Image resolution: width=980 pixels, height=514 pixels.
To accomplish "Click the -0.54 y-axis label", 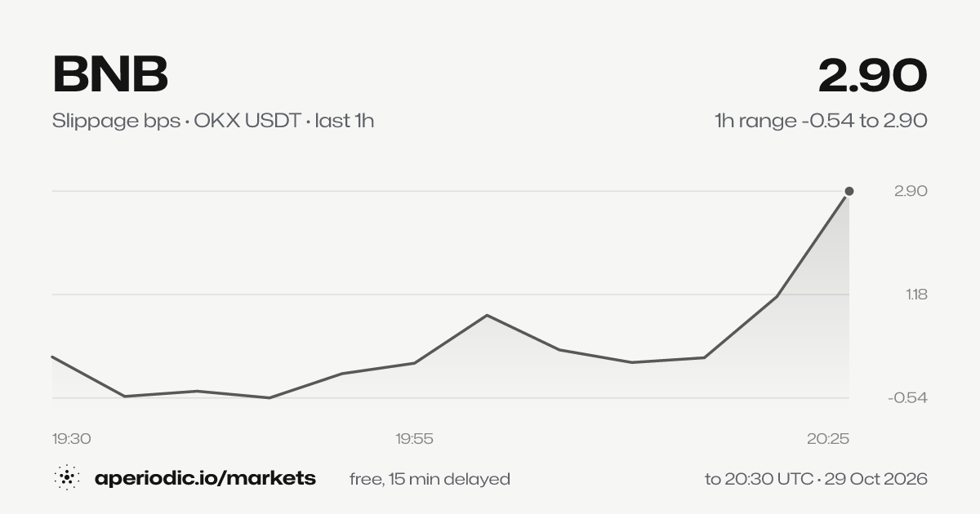I will tap(909, 397).
